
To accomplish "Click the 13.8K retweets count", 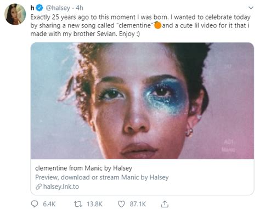I will pos(94,204).
